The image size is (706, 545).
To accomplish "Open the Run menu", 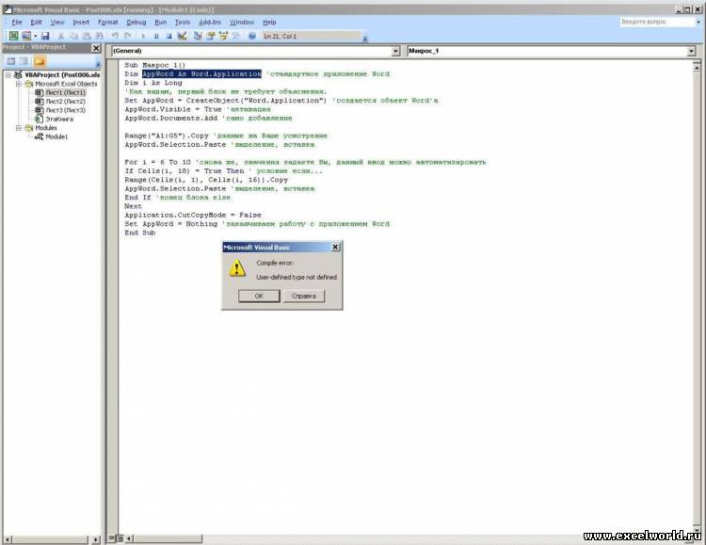I will pos(160,22).
